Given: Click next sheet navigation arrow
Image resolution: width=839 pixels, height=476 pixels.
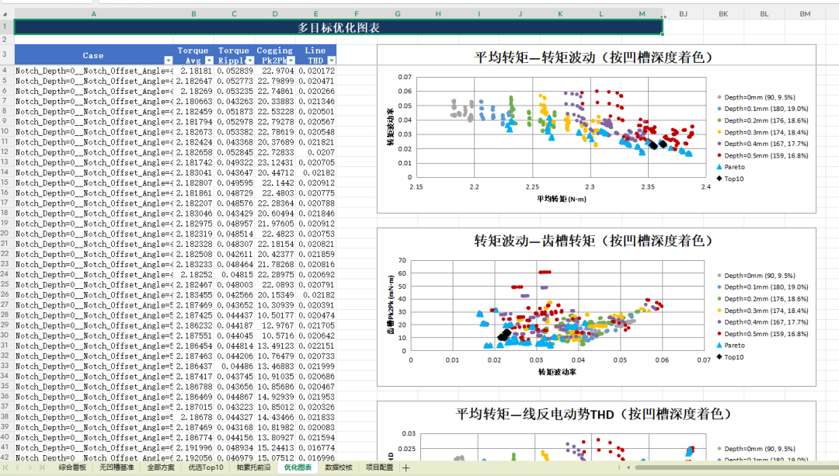Looking at the screenshot, I should coord(30,467).
